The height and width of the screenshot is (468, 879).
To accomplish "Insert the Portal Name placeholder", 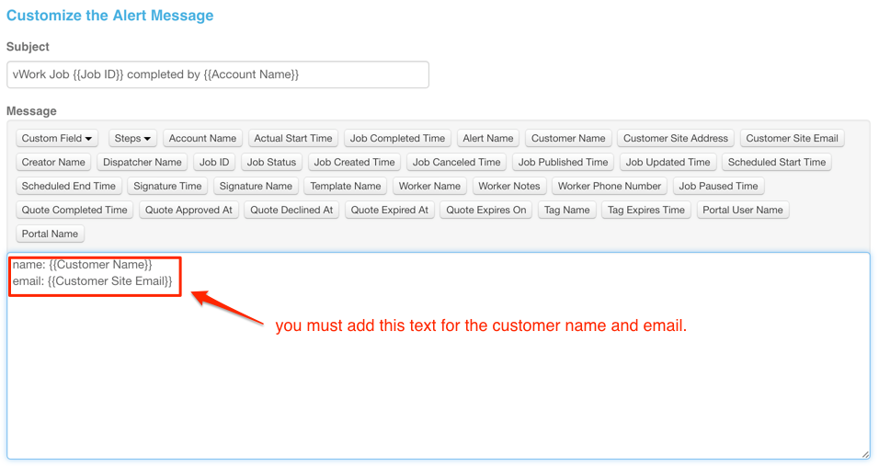I will coord(50,234).
